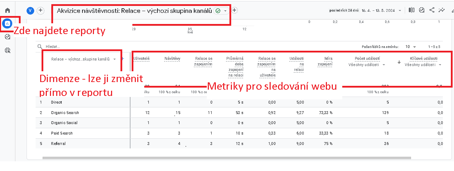Click the search magnifier icon
The width and height of the screenshot is (454, 171).
tap(40, 46)
